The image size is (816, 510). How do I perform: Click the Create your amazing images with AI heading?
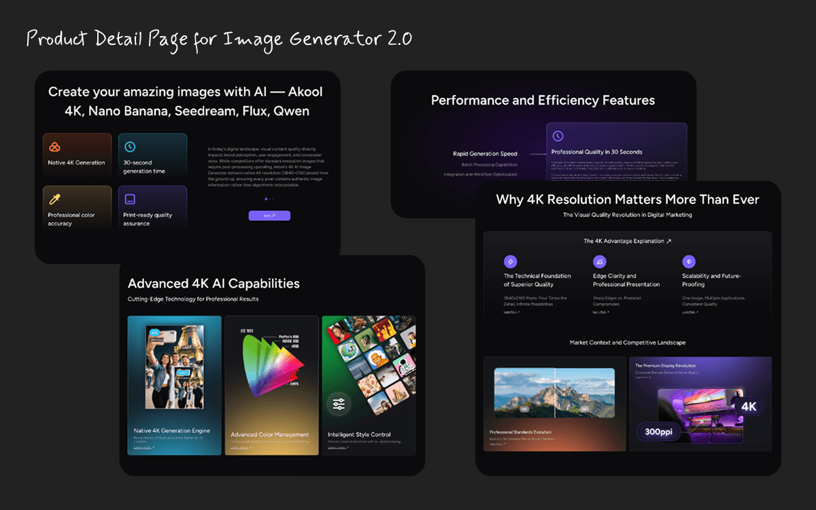coord(186,101)
